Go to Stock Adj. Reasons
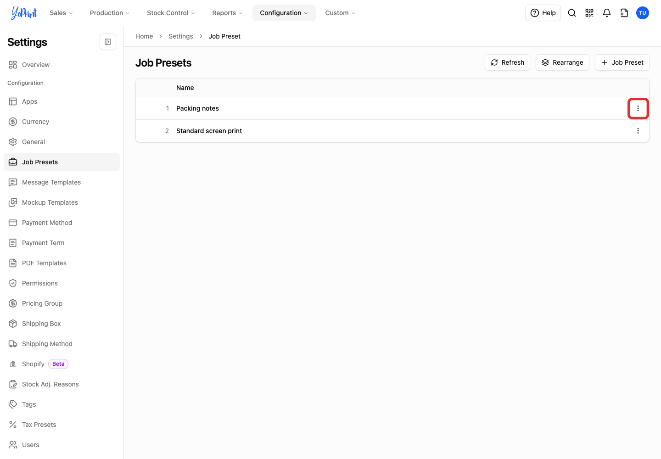 click(x=62, y=384)
